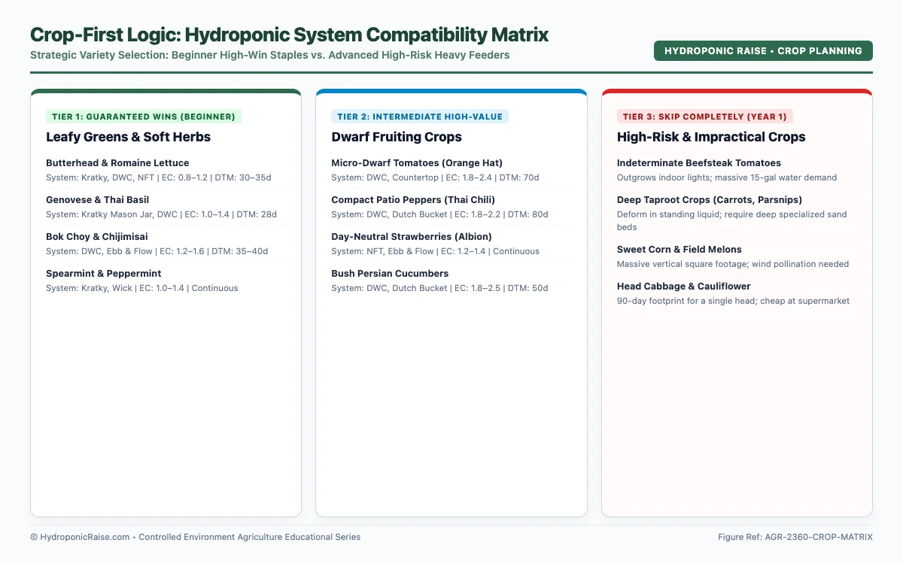The image size is (903, 564).
Task: Click 'Deform in standing liquid' description
Action: click(732, 220)
